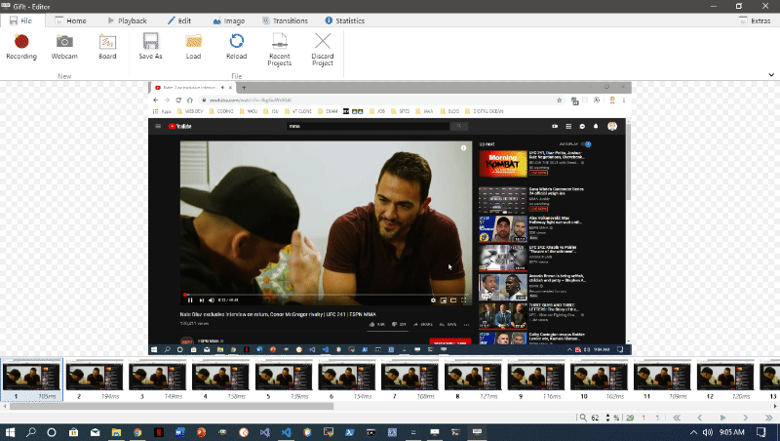This screenshot has width=780, height=441.
Task: Open Windows taskbar search
Action: (31, 432)
